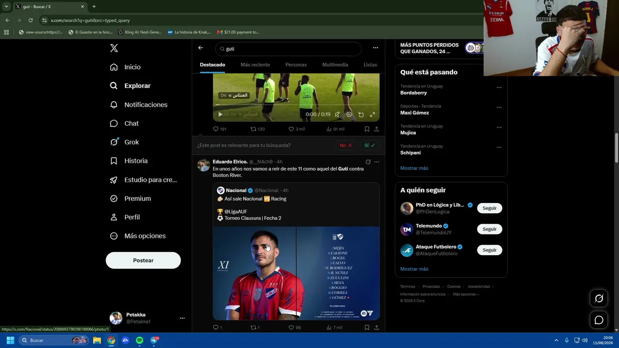
Task: Repost Eduardo Elrico's post
Action: click(x=255, y=328)
